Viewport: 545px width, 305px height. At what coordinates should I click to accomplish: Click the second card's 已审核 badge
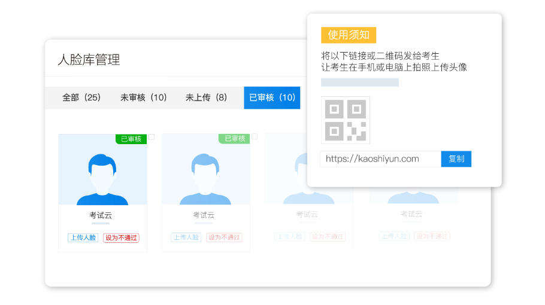click(x=234, y=139)
